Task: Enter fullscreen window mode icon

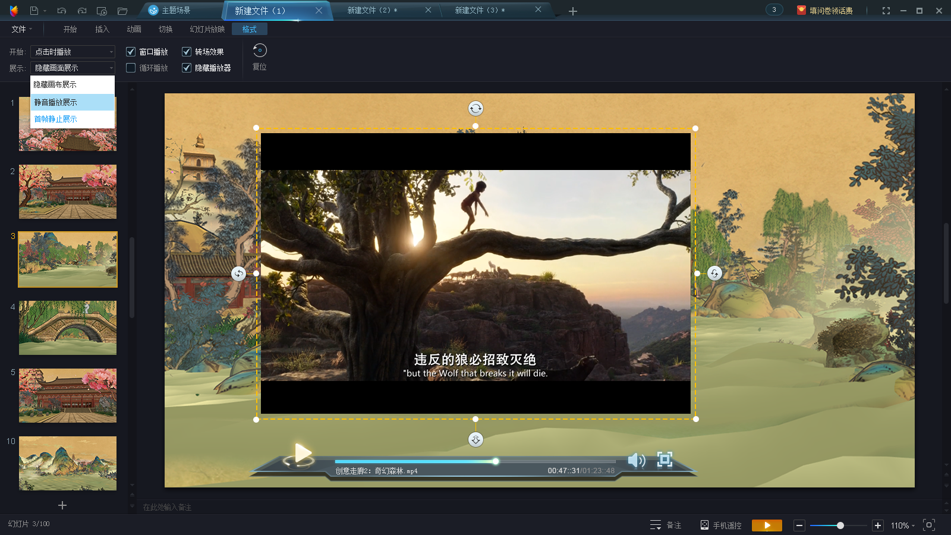Action: [886, 11]
